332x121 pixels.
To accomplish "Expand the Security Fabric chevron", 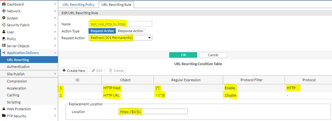I will (55, 25).
